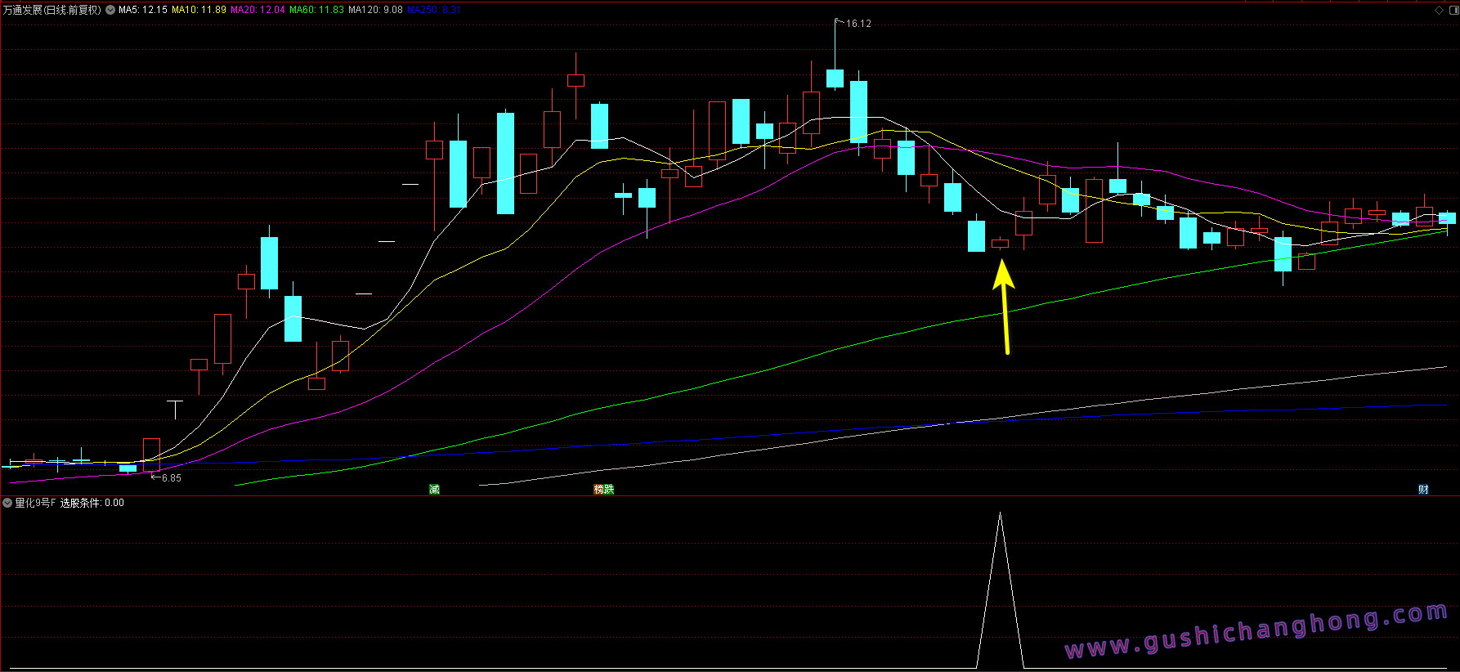Click the yellow MA10: 11.89 legend label

[x=199, y=10]
